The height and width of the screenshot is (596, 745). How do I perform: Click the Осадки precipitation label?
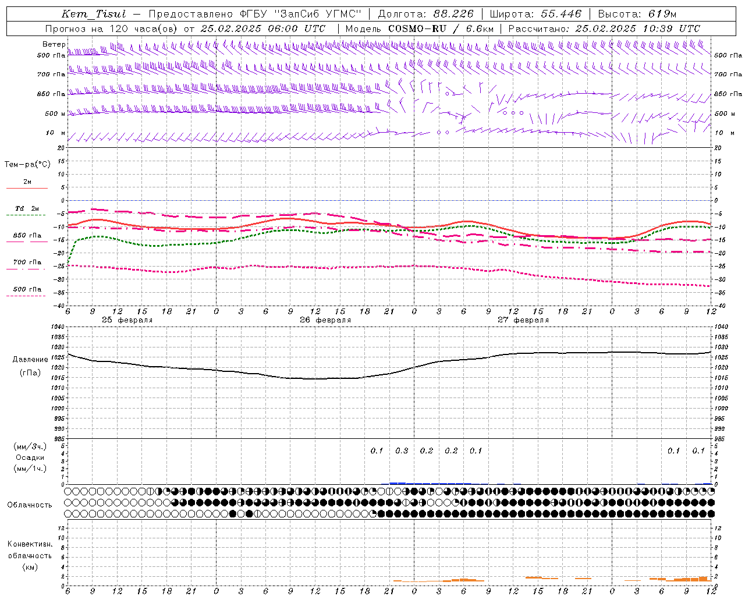pos(30,457)
